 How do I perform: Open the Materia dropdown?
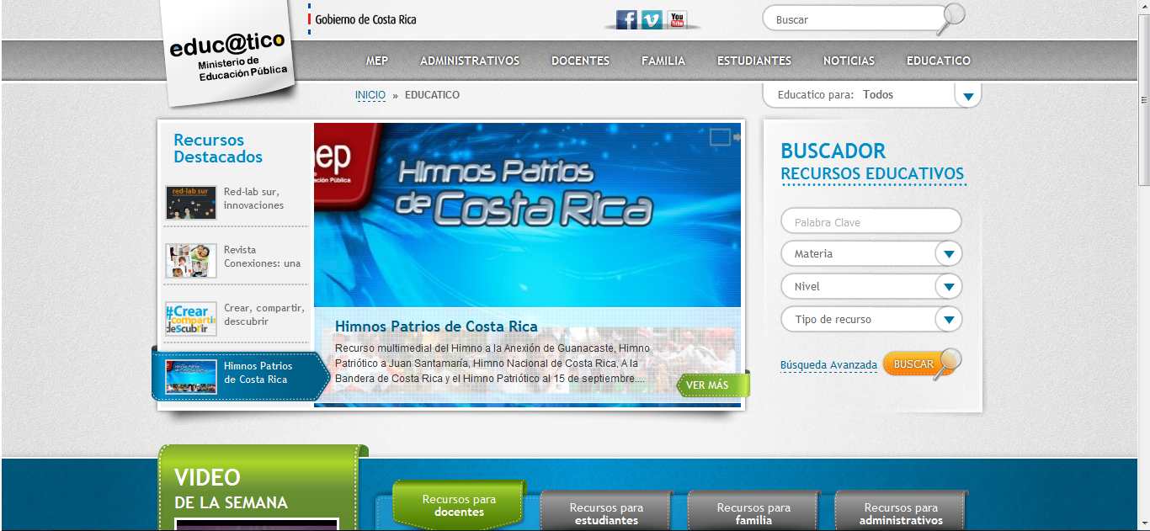pyautogui.click(x=871, y=253)
